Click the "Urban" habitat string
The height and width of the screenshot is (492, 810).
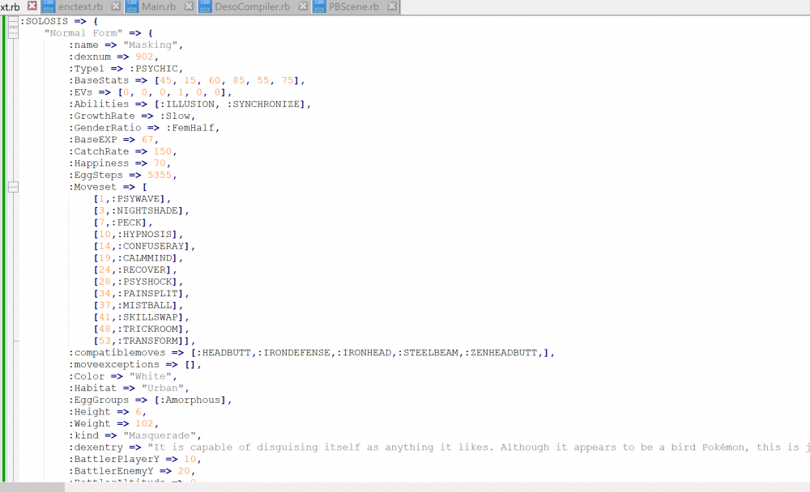tap(162, 388)
